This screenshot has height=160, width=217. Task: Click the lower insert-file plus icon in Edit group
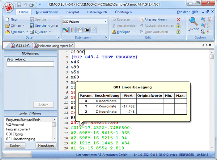178,32
